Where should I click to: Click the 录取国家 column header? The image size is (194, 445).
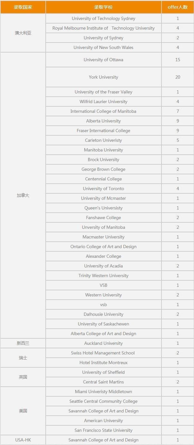(x=23, y=7)
